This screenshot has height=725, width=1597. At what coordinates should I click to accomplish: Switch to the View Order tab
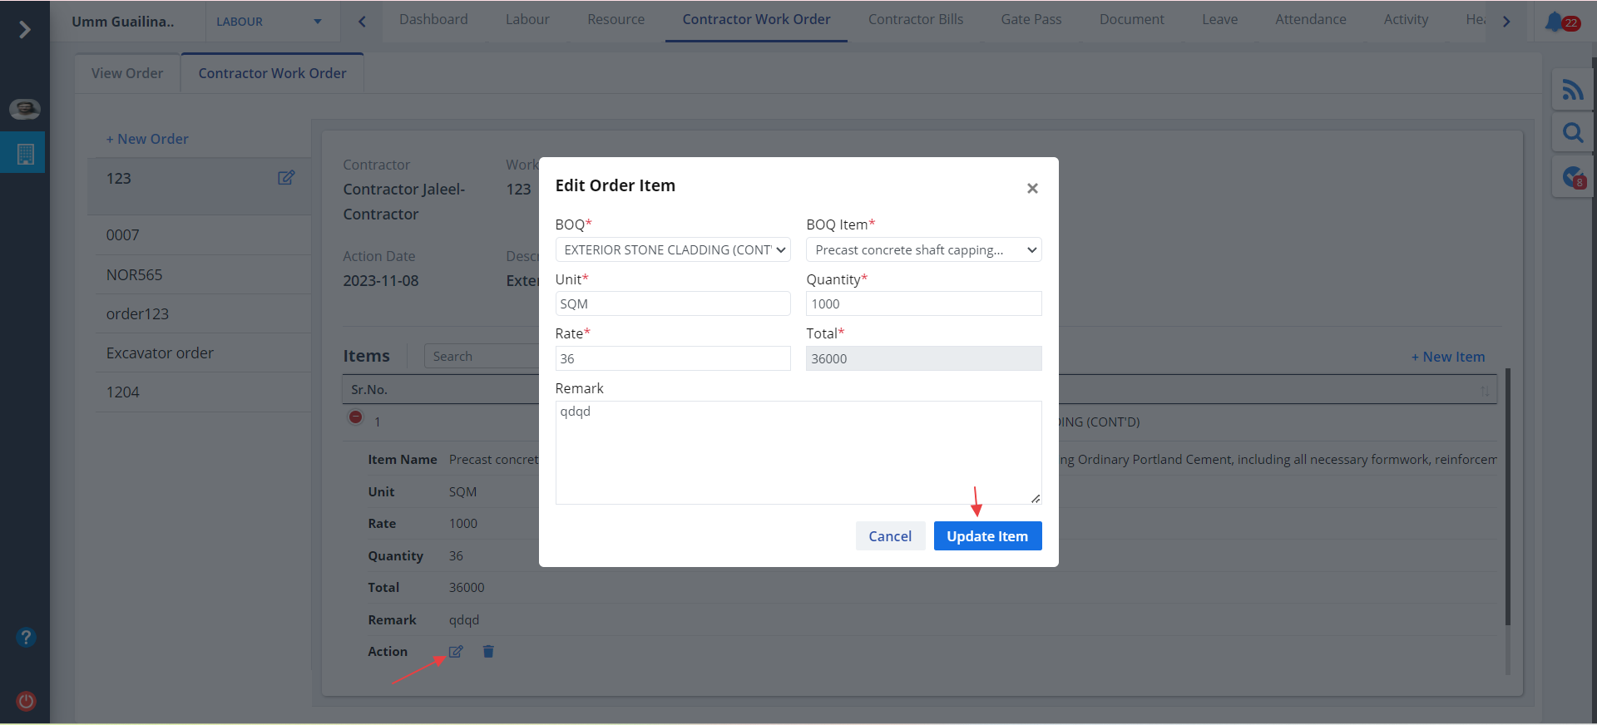(x=127, y=73)
